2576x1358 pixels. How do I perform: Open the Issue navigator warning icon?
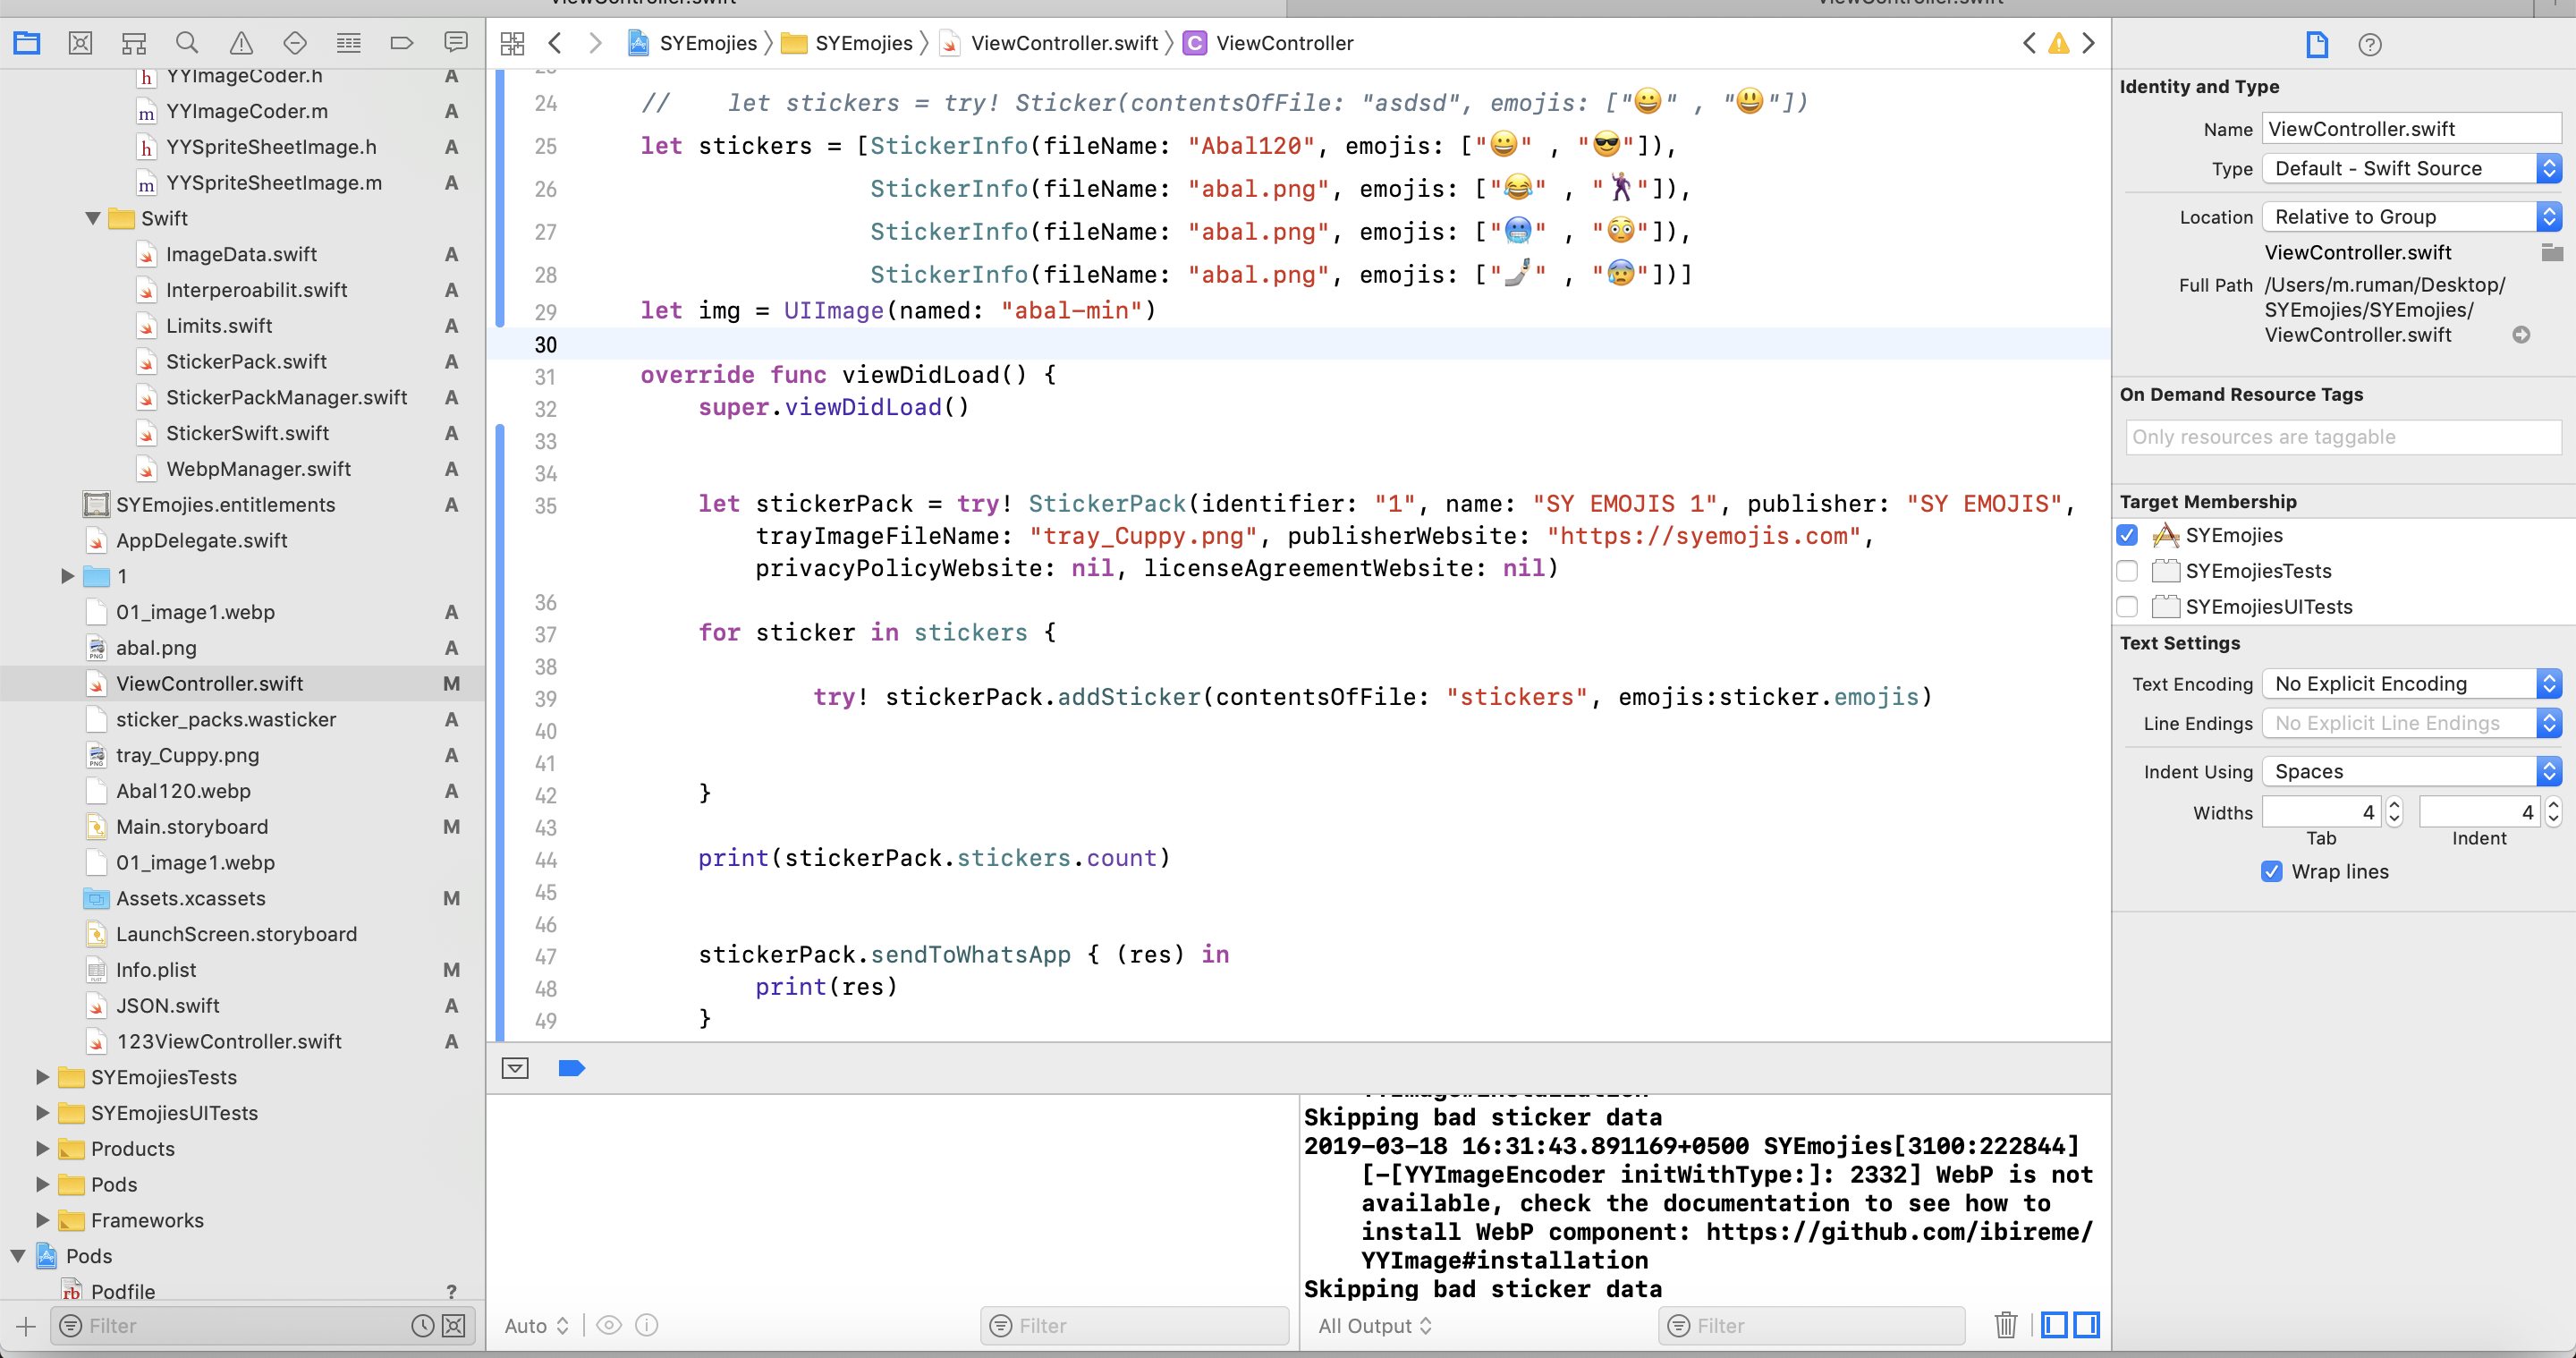[x=241, y=43]
